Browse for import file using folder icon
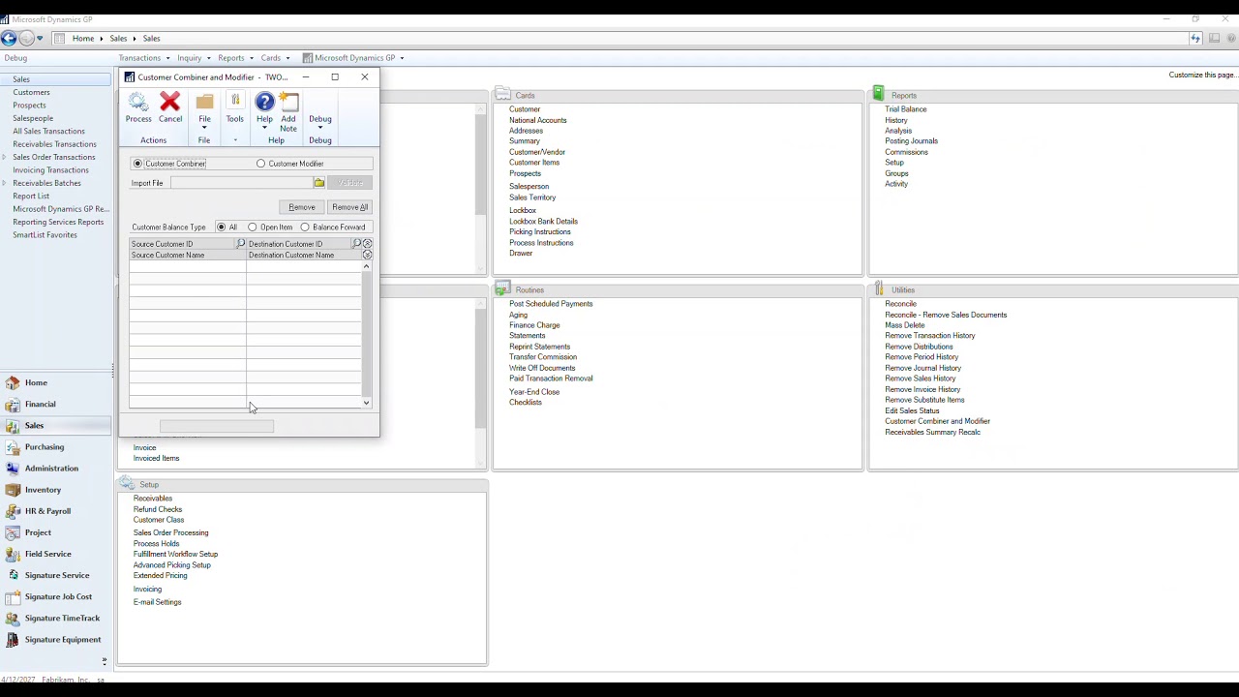 pos(318,183)
